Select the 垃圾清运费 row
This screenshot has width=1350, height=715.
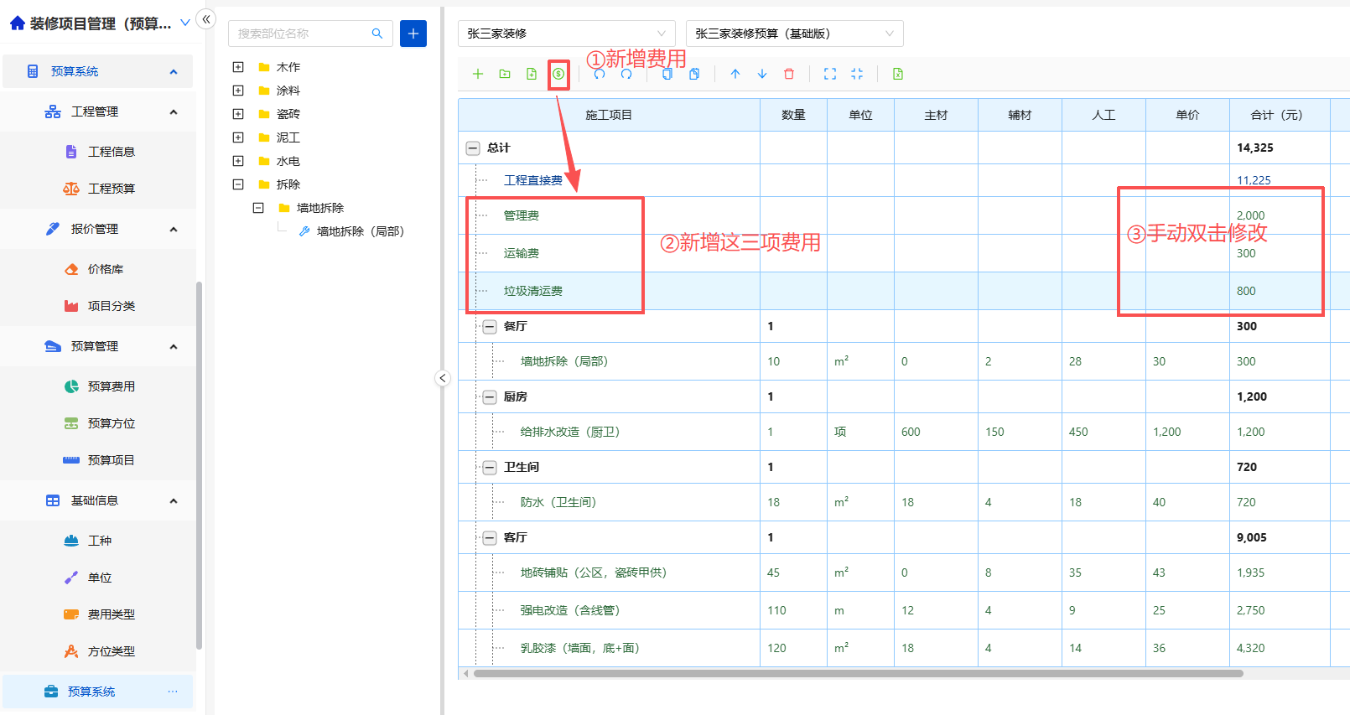(x=904, y=291)
